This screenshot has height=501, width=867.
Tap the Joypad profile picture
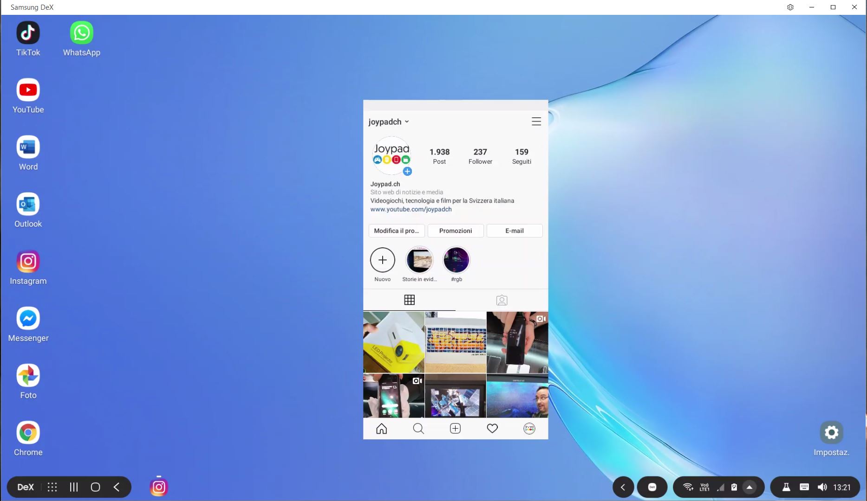pos(391,155)
